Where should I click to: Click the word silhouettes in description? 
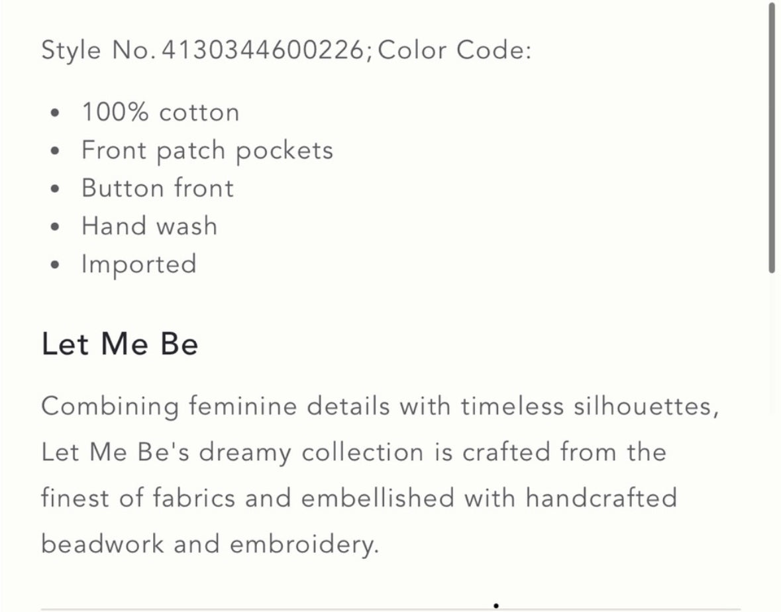pos(646,406)
